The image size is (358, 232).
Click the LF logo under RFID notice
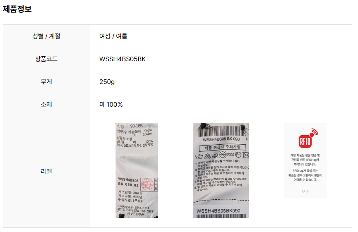(x=305, y=191)
